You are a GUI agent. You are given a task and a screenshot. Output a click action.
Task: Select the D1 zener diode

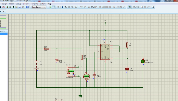[57, 61]
